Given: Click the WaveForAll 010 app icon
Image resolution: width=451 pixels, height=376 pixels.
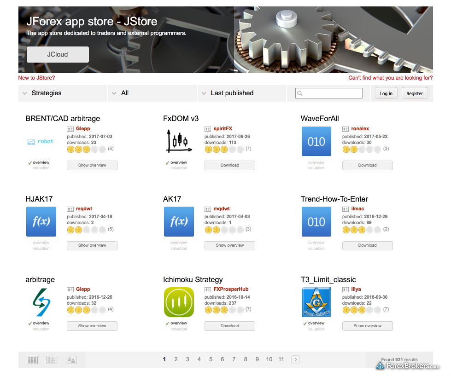Looking at the screenshot, I should 316,141.
